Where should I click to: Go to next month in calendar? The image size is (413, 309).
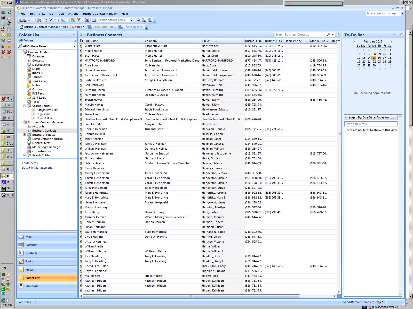tap(392, 41)
